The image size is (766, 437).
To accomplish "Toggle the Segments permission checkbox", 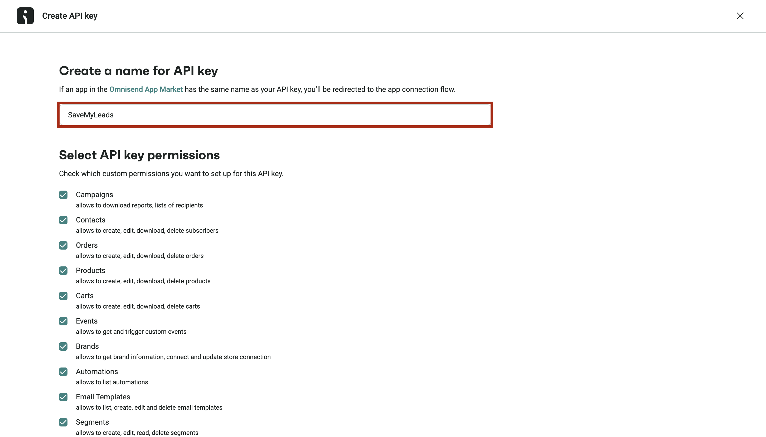I will tap(64, 422).
